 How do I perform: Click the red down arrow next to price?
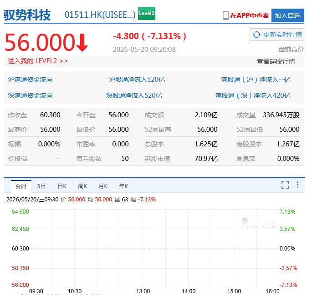pyautogui.click(x=82, y=42)
